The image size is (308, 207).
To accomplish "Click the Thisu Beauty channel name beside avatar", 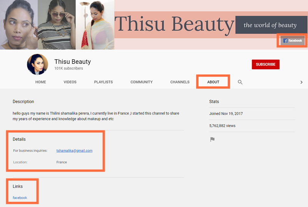I will coord(72,62).
